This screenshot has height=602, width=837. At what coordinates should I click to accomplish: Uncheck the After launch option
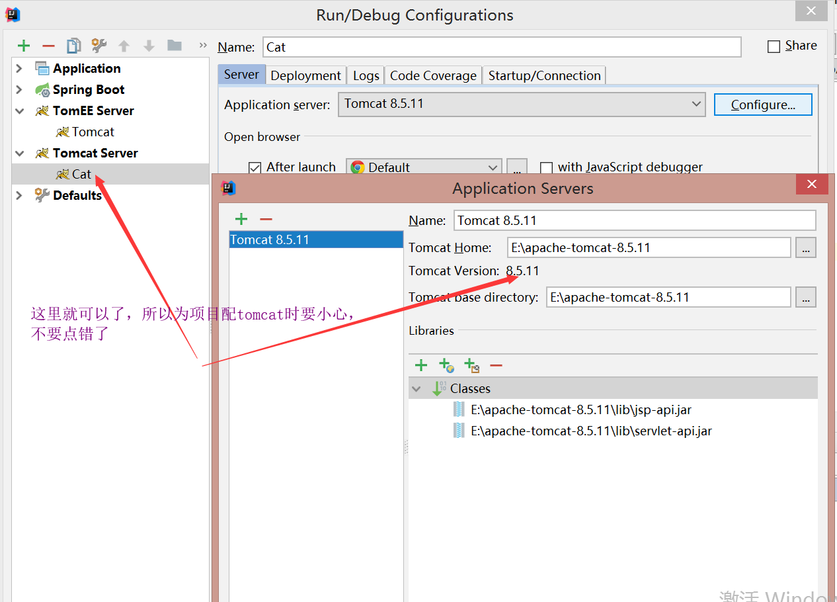click(255, 167)
